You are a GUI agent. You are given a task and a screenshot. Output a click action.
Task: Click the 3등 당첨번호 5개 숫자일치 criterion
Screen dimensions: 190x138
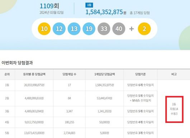pyautogui.click(x=141, y=111)
